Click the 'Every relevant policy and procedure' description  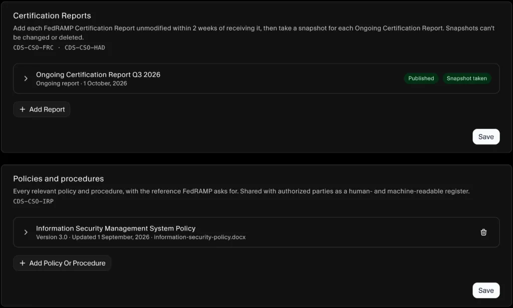pyautogui.click(x=241, y=191)
